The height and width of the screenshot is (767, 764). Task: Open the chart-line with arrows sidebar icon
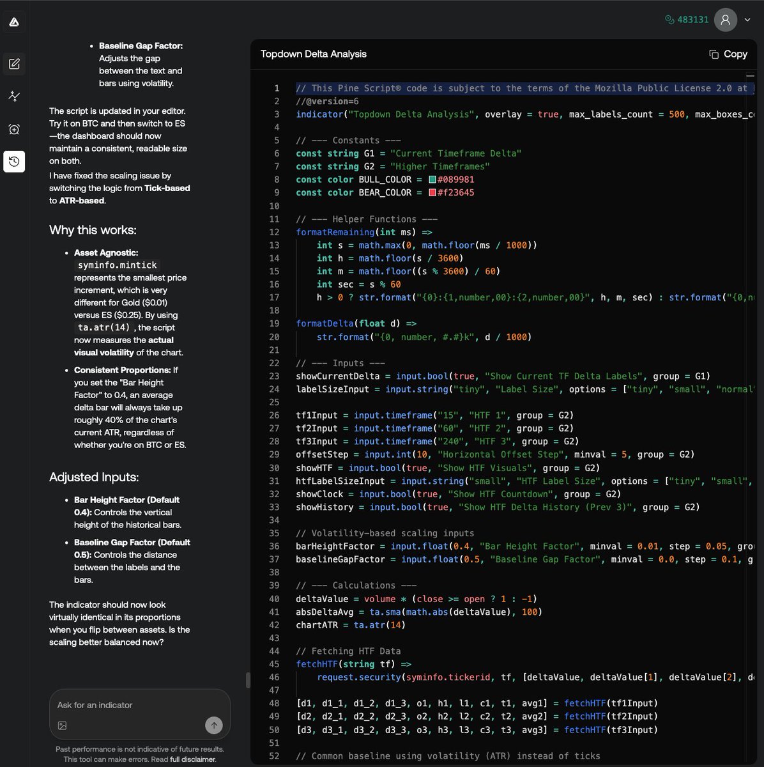pyautogui.click(x=14, y=97)
